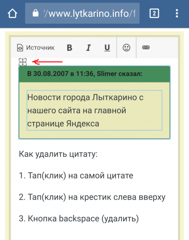Insert a link with the chain icon
This screenshot has height=240, width=189.
click(x=146, y=48)
